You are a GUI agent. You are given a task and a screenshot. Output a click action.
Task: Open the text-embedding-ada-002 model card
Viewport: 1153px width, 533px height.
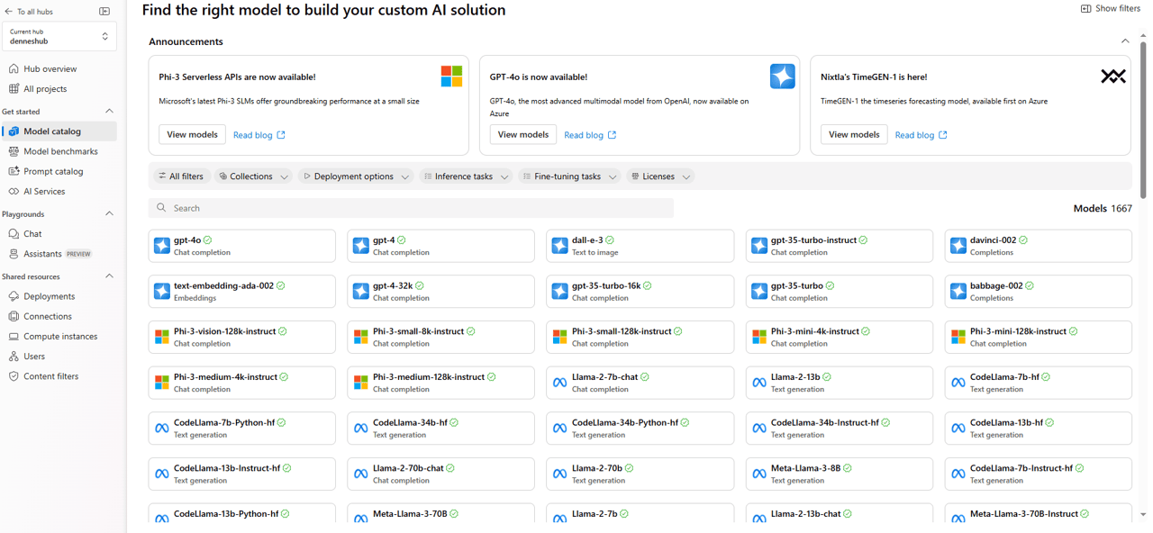(241, 291)
